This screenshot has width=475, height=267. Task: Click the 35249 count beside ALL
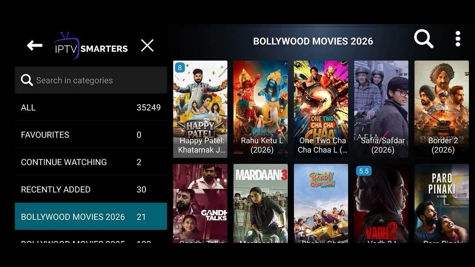[x=148, y=108]
